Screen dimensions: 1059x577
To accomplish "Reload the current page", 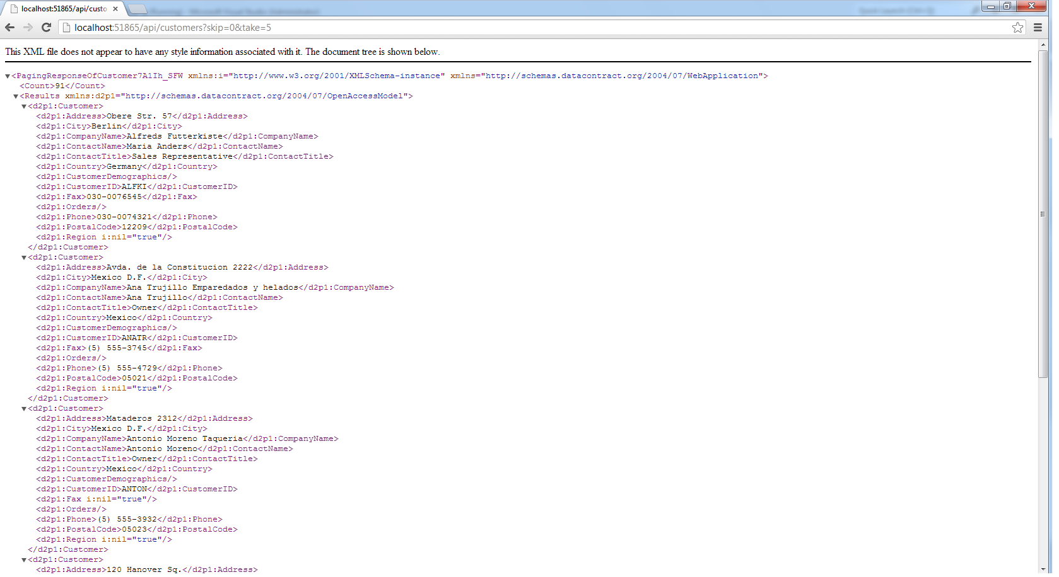I will 46,28.
